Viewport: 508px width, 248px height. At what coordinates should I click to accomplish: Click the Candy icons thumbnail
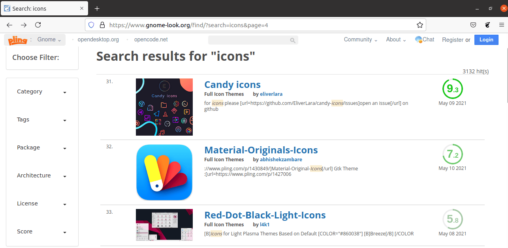(164, 107)
